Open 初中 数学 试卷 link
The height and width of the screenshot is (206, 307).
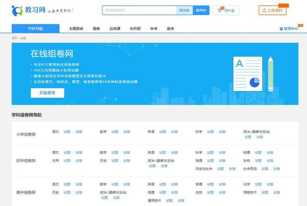(x=126, y=153)
